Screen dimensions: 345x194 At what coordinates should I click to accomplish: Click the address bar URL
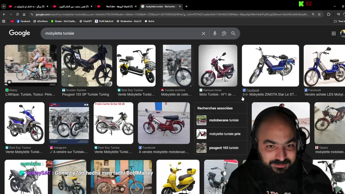click(x=172, y=14)
